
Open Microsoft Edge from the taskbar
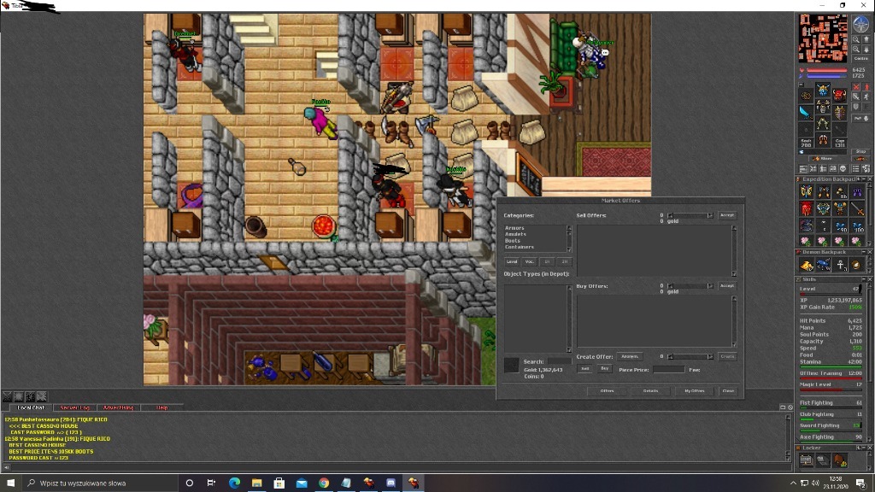[x=234, y=483]
